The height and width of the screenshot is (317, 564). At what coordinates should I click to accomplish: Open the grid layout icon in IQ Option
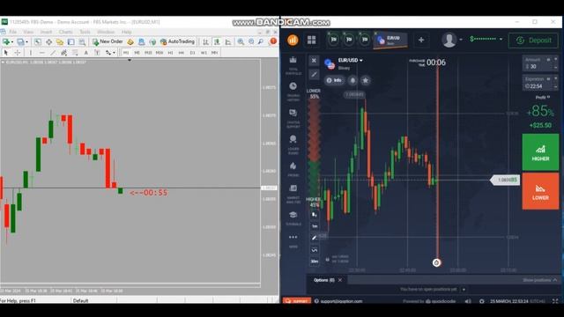point(311,40)
